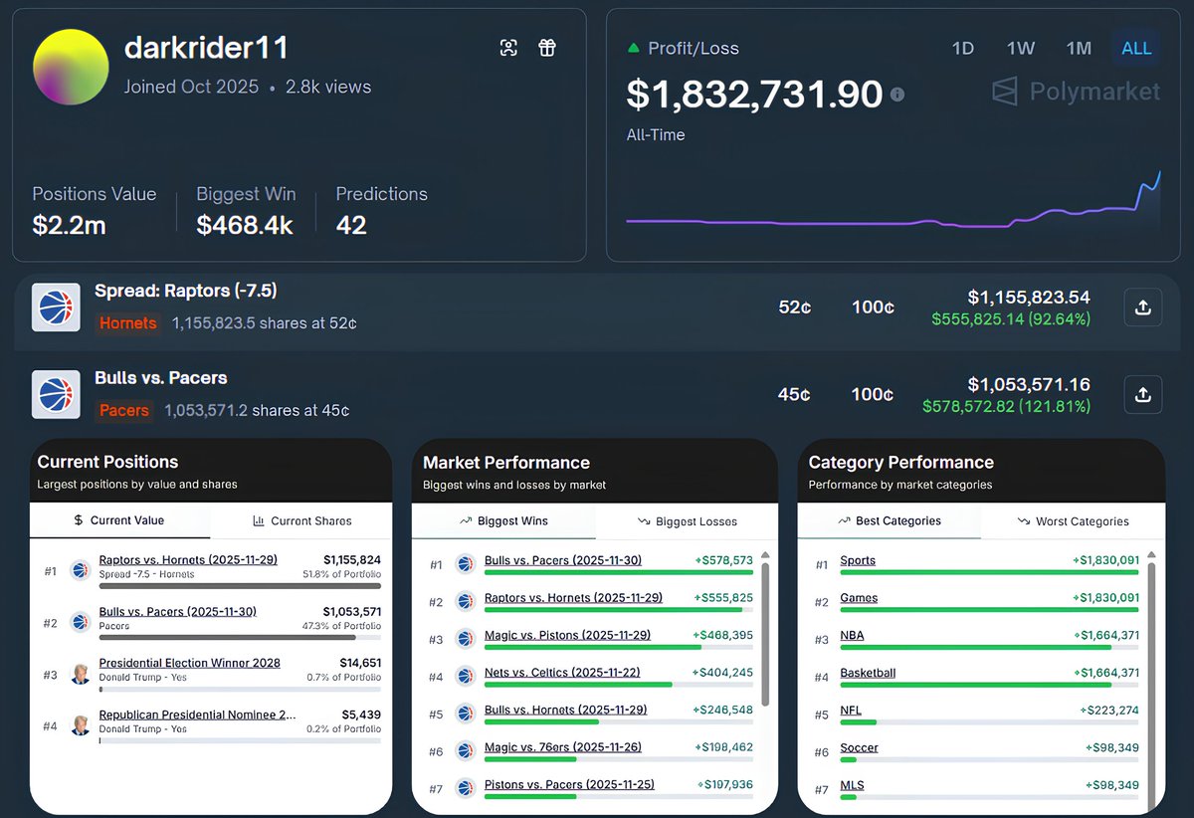
Task: Click the basketball icon on the Raptors spread row
Action: [56, 307]
